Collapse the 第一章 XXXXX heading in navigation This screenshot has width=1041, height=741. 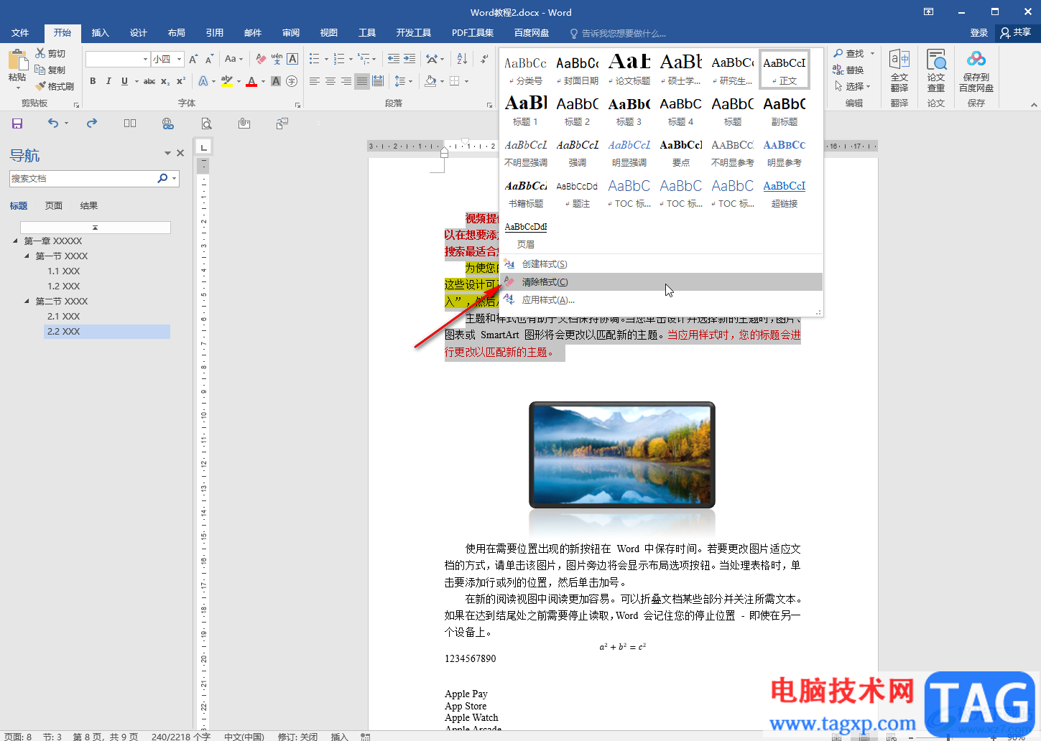[16, 241]
